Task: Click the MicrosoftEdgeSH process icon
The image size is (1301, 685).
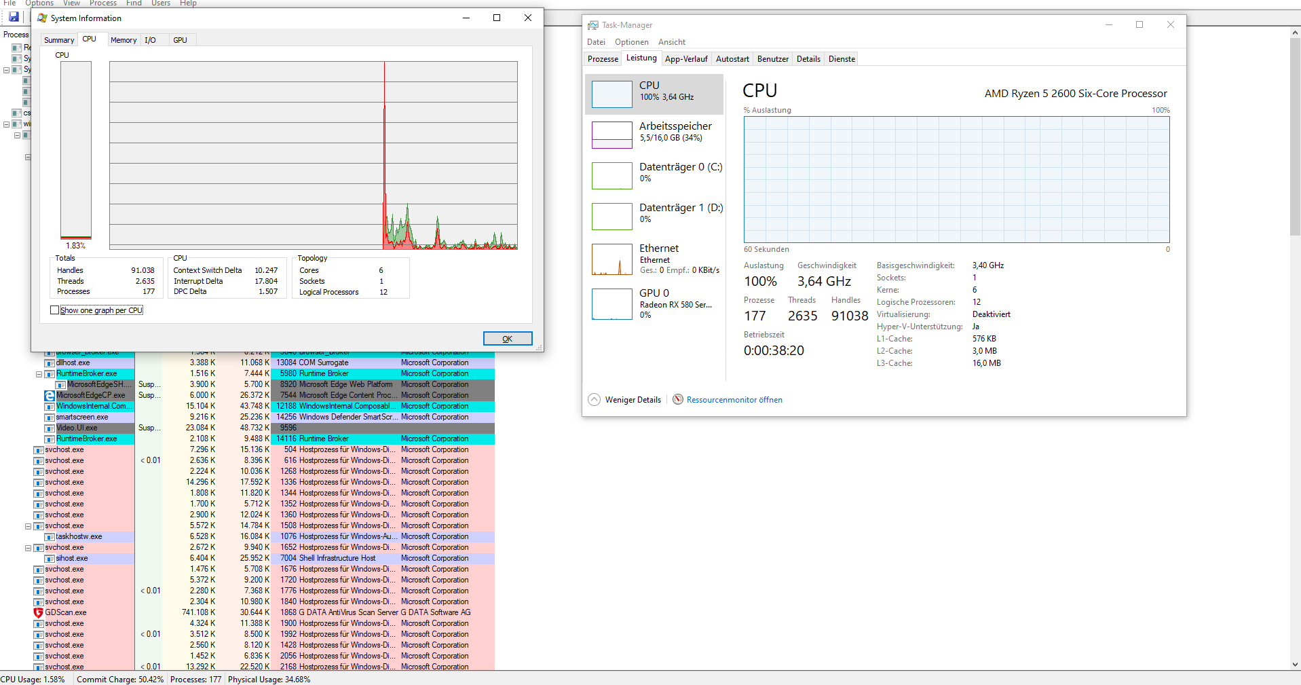Action: click(60, 384)
